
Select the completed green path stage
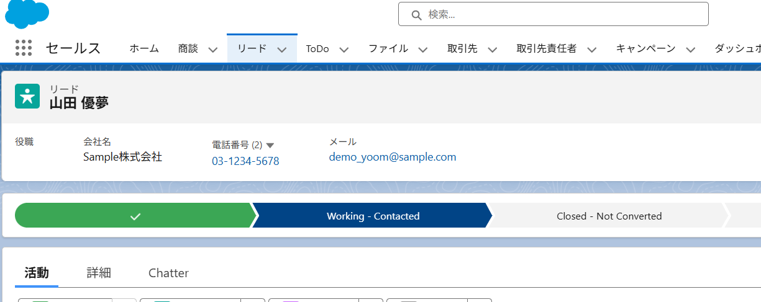pos(135,216)
